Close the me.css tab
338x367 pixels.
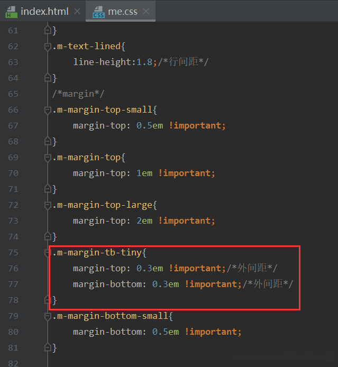[x=146, y=11]
